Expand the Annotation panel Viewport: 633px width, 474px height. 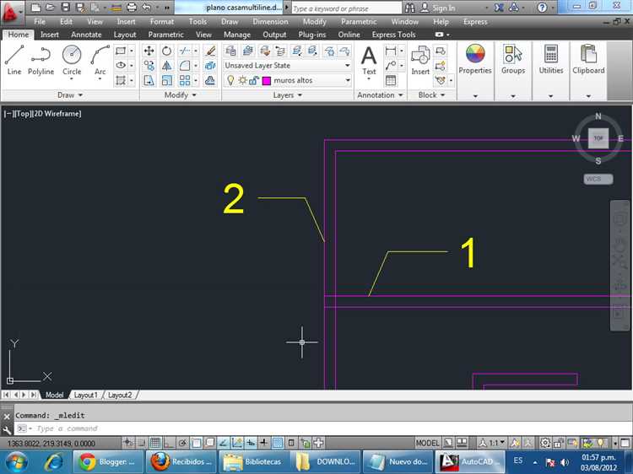click(380, 95)
